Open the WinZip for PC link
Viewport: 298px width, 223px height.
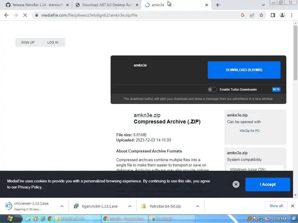[249, 131]
